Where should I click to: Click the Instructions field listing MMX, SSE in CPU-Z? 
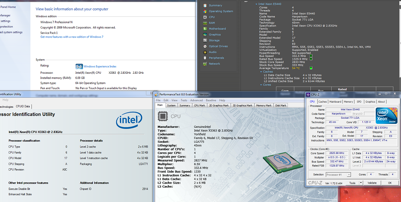tap(361, 141)
